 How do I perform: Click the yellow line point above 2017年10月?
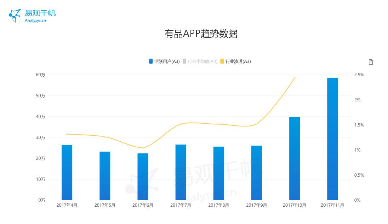click(295, 78)
